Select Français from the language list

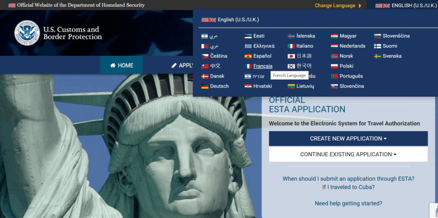pyautogui.click(x=263, y=66)
